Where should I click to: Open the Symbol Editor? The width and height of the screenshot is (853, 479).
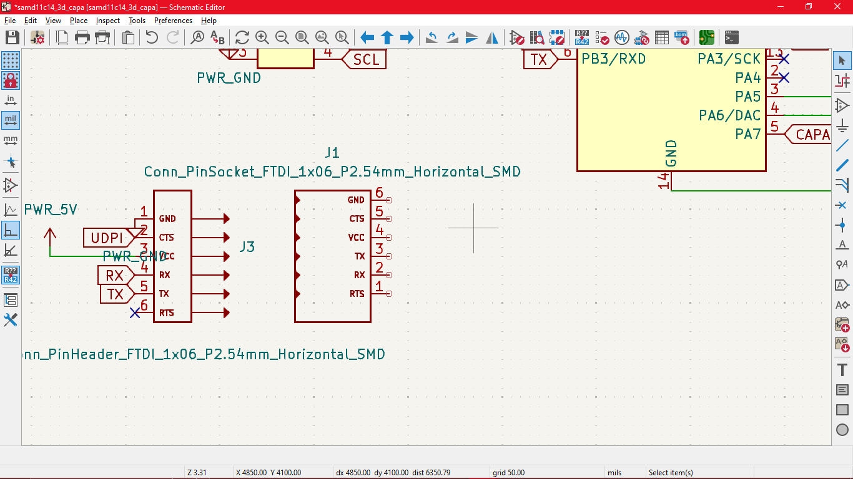(517, 37)
